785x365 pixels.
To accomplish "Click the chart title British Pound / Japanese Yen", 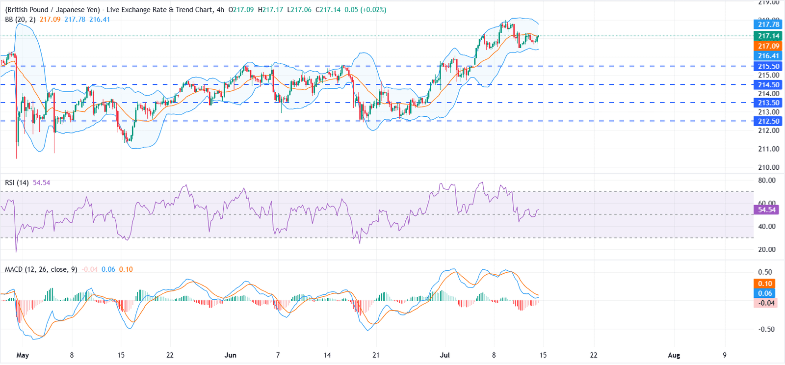I will (52, 10).
